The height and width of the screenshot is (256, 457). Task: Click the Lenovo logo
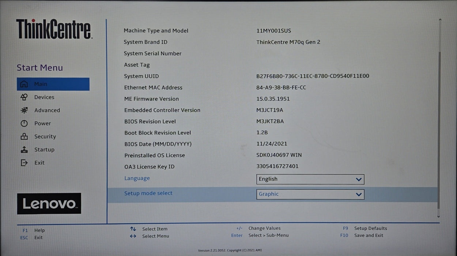click(49, 204)
